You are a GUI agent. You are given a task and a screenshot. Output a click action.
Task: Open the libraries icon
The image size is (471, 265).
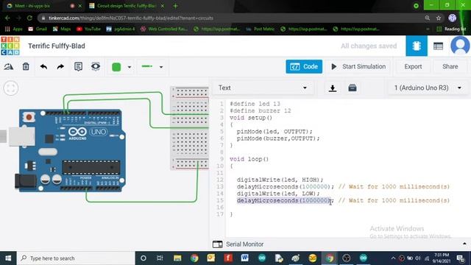coord(353,88)
